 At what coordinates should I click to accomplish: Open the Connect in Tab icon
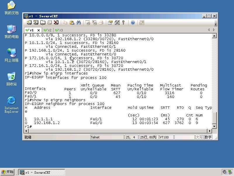(43, 23)
